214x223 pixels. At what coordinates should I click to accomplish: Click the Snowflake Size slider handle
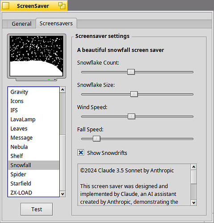[x=134, y=94]
